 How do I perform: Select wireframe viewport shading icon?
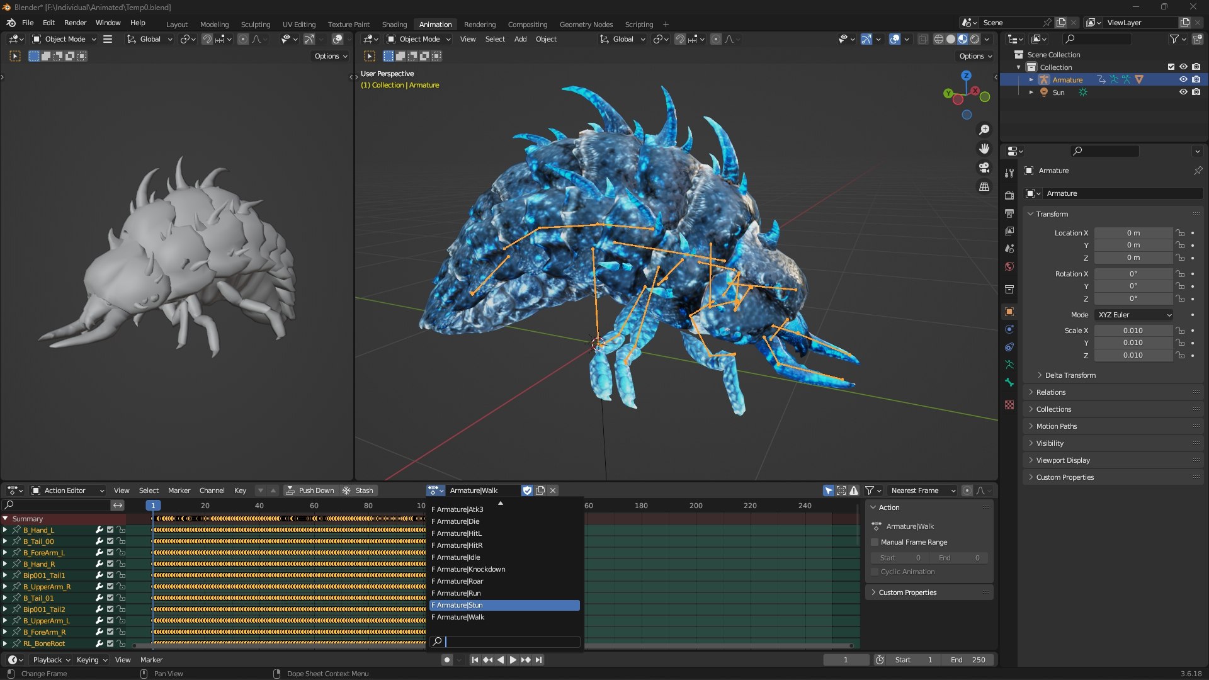(x=939, y=39)
